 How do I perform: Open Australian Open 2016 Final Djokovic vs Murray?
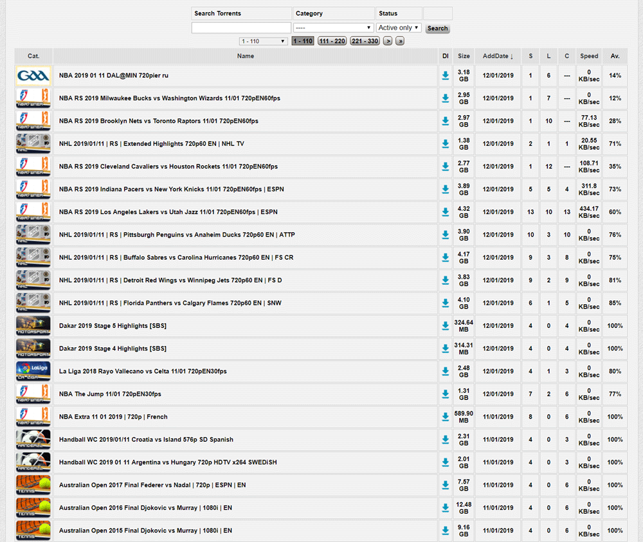[145, 508]
